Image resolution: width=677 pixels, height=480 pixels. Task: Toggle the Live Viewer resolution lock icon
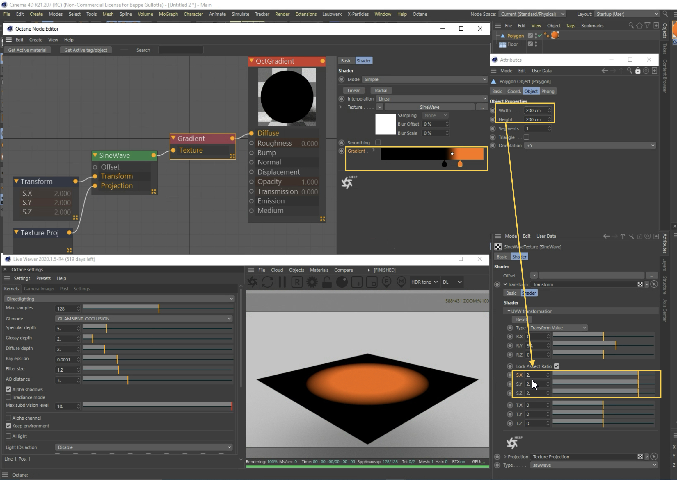click(327, 282)
